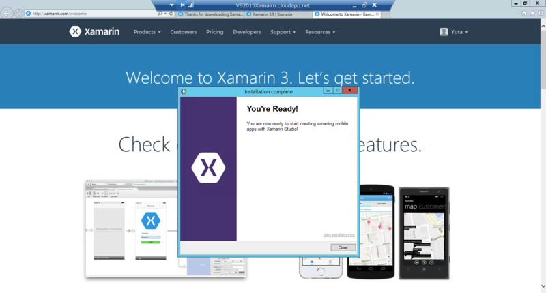This screenshot has height=293, width=546.
Task: Close the Installation complete dialog with X
Action: click(349, 91)
